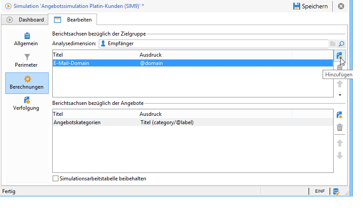Move Angebote axis down with arrow icon
The height and width of the screenshot is (208, 363).
click(339, 155)
